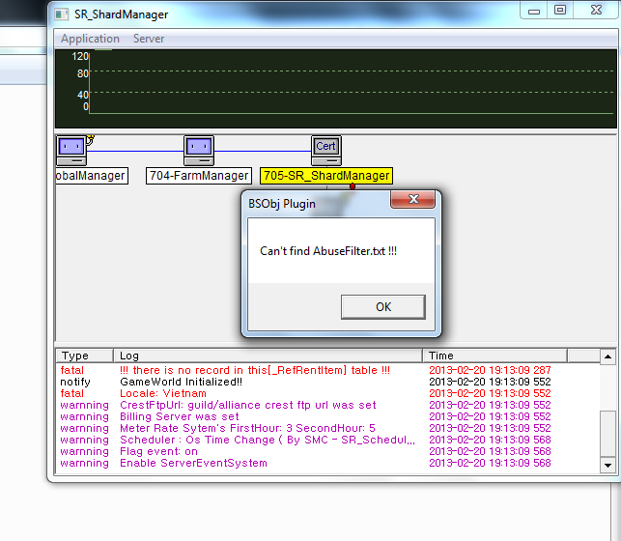Minimize the SR_ShardManager window
The image size is (621, 541).
click(533, 11)
